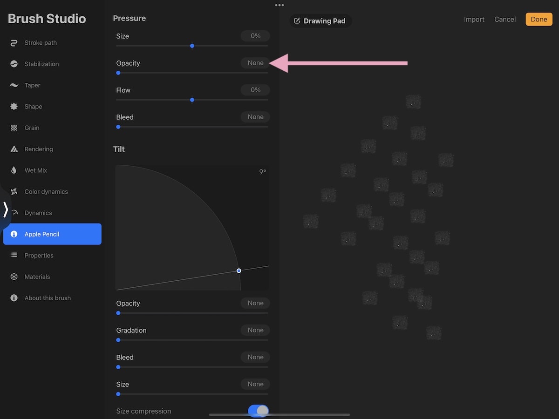Go to the Taper section

point(52,85)
